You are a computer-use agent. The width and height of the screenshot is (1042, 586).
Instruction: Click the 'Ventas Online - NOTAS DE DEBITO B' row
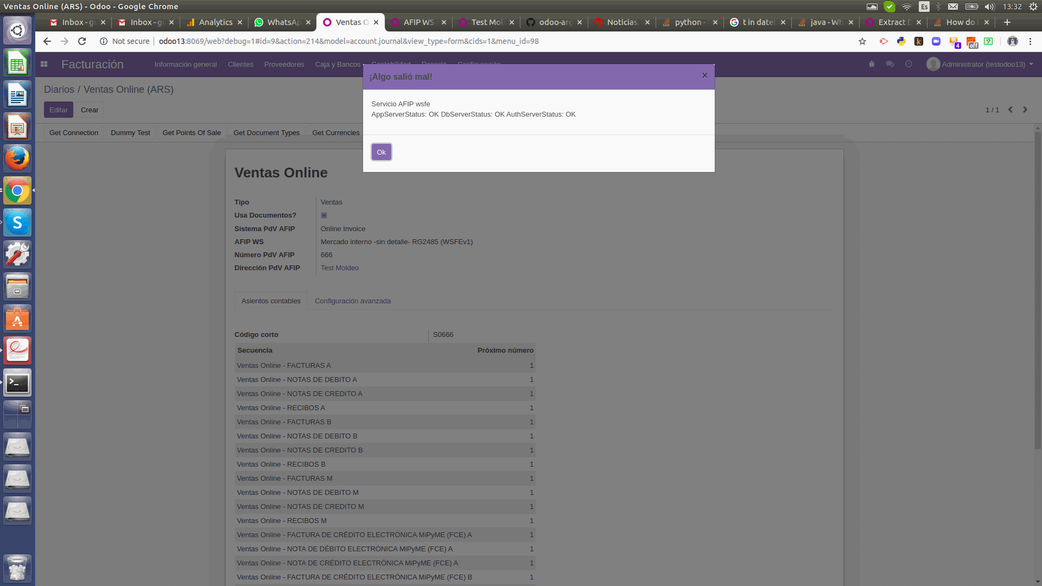point(385,436)
